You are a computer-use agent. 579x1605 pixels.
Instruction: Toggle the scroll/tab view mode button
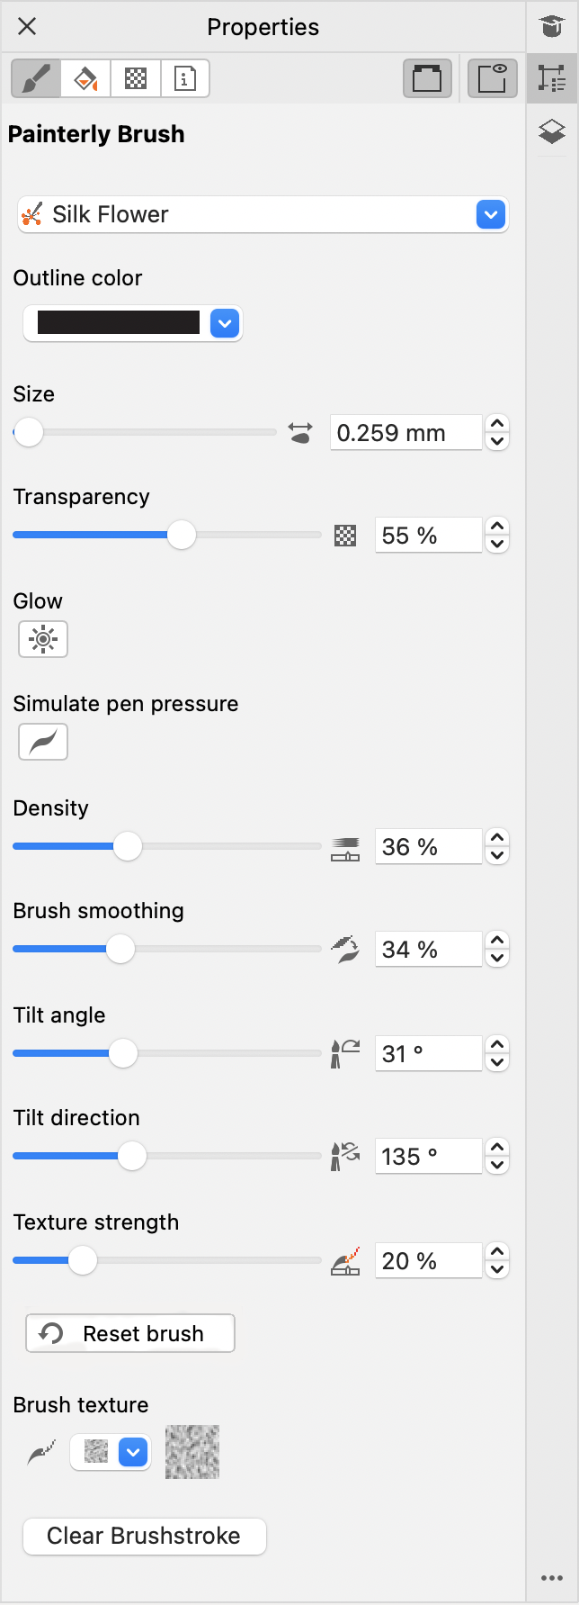[x=427, y=78]
